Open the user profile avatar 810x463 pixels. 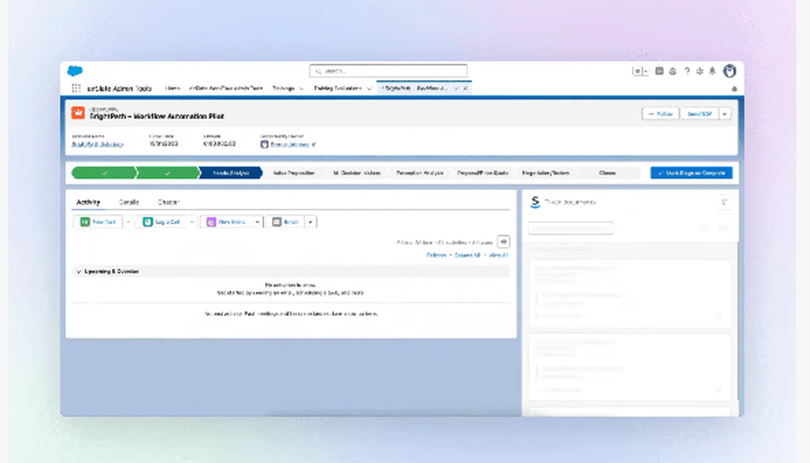coord(730,71)
